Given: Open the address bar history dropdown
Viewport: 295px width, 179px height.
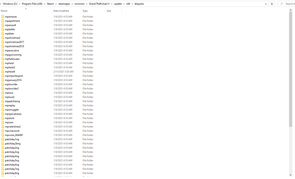Looking at the screenshot, I should point(266,4).
